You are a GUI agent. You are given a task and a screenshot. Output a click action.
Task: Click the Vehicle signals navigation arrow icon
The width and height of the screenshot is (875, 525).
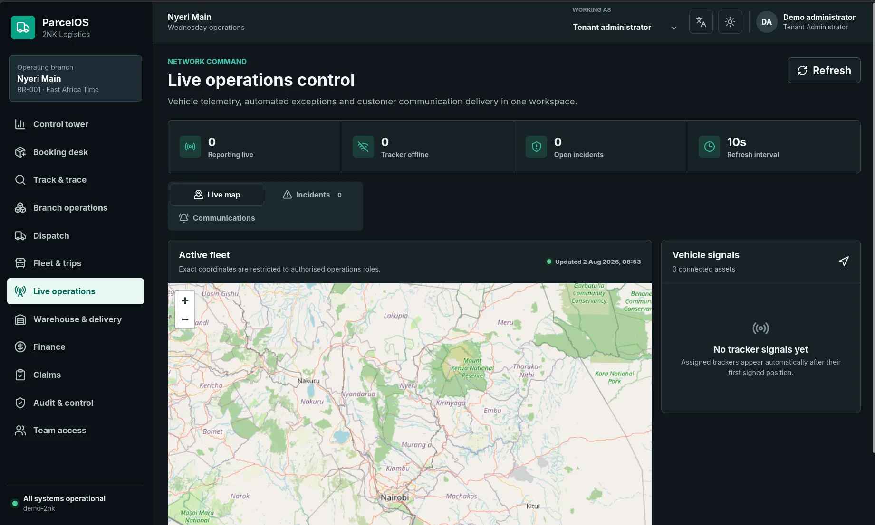pos(844,262)
